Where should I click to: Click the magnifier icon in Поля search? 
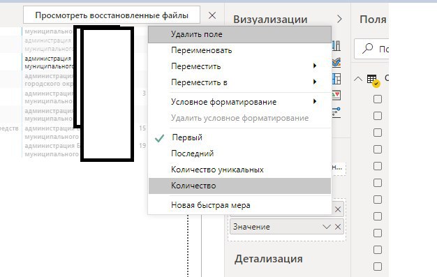click(x=367, y=48)
